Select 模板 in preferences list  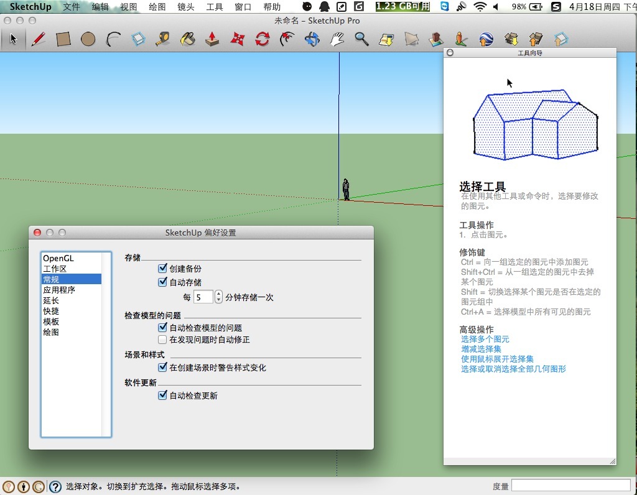[51, 322]
